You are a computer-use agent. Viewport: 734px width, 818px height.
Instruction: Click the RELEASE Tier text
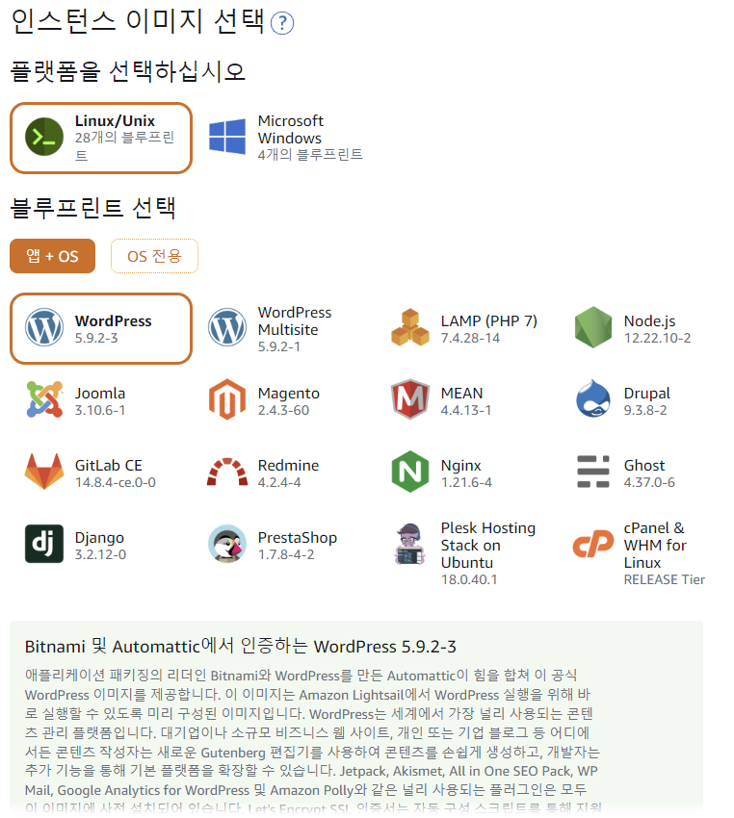coord(664,579)
